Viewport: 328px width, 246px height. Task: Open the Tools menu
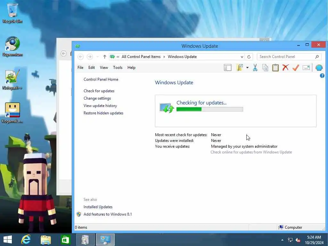click(x=118, y=68)
